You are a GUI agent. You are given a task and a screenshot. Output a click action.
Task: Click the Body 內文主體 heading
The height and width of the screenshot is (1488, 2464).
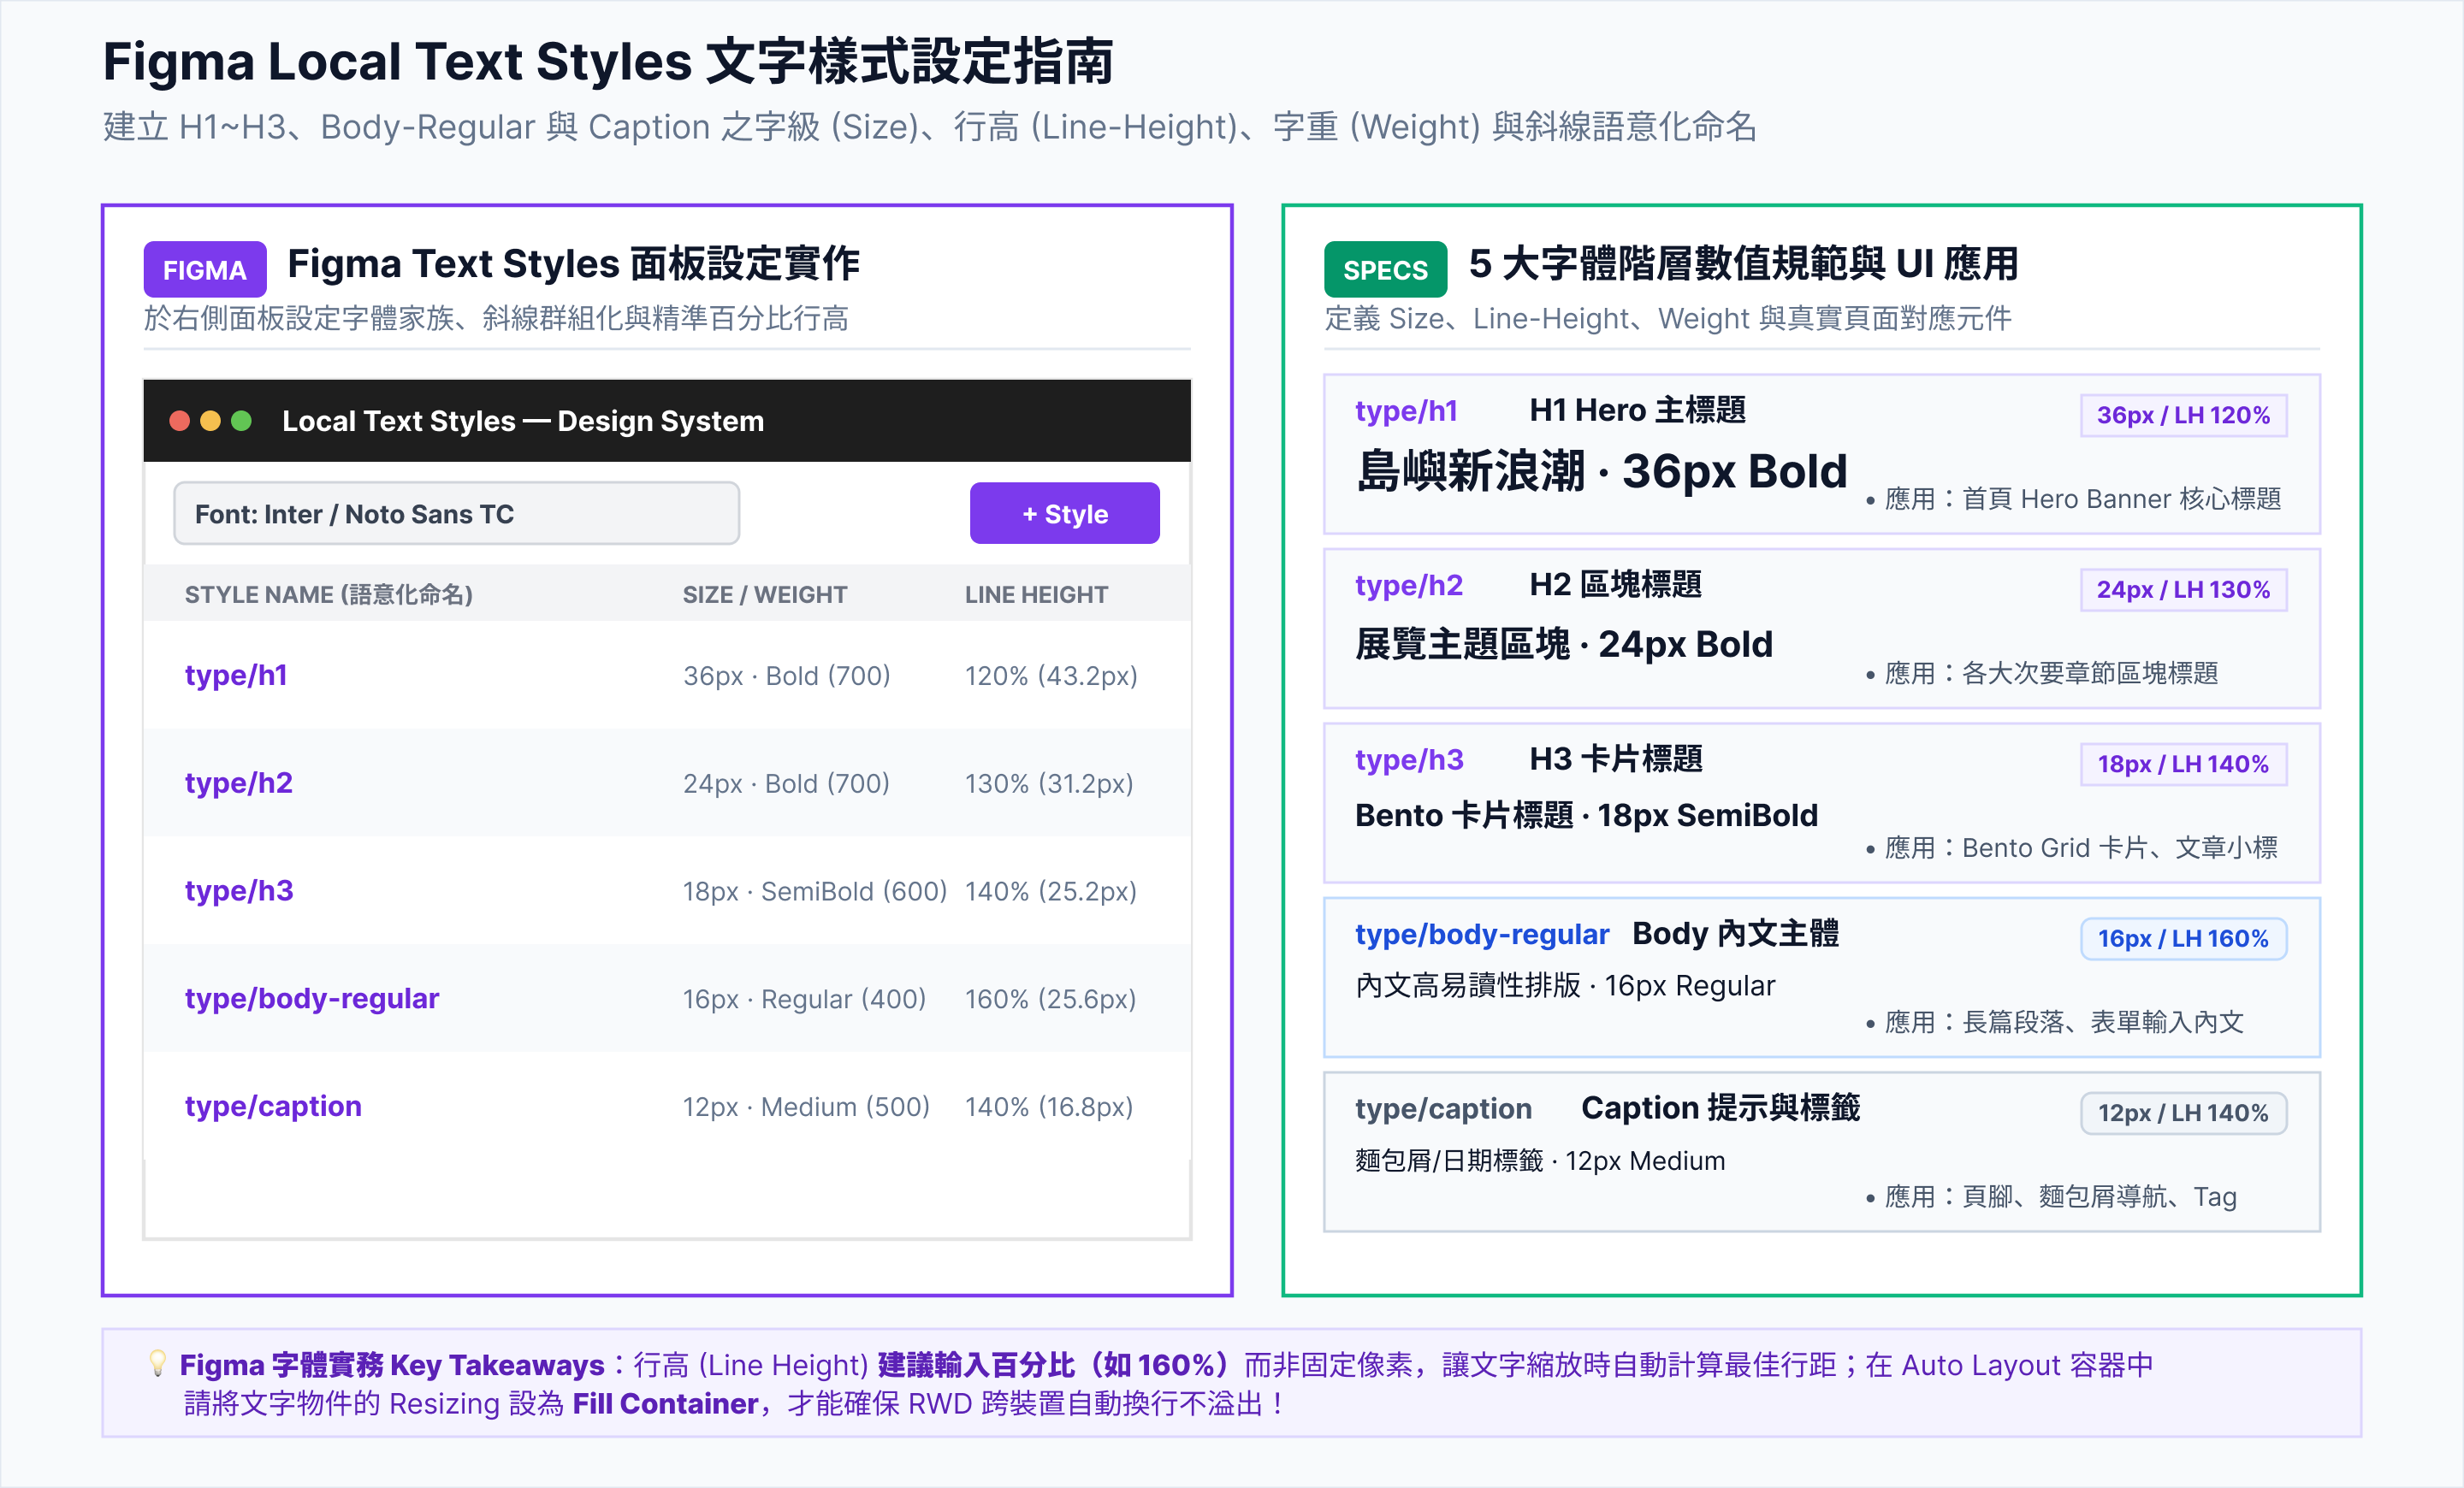tap(1735, 933)
